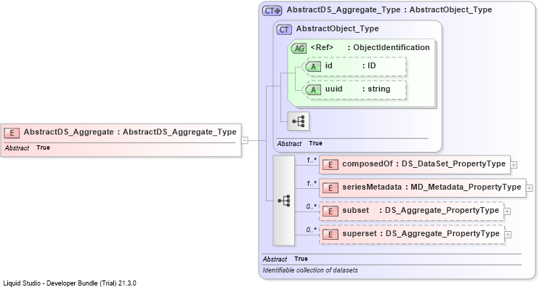
Task: Expand the seriesMetadata element
Action: (x=530, y=188)
